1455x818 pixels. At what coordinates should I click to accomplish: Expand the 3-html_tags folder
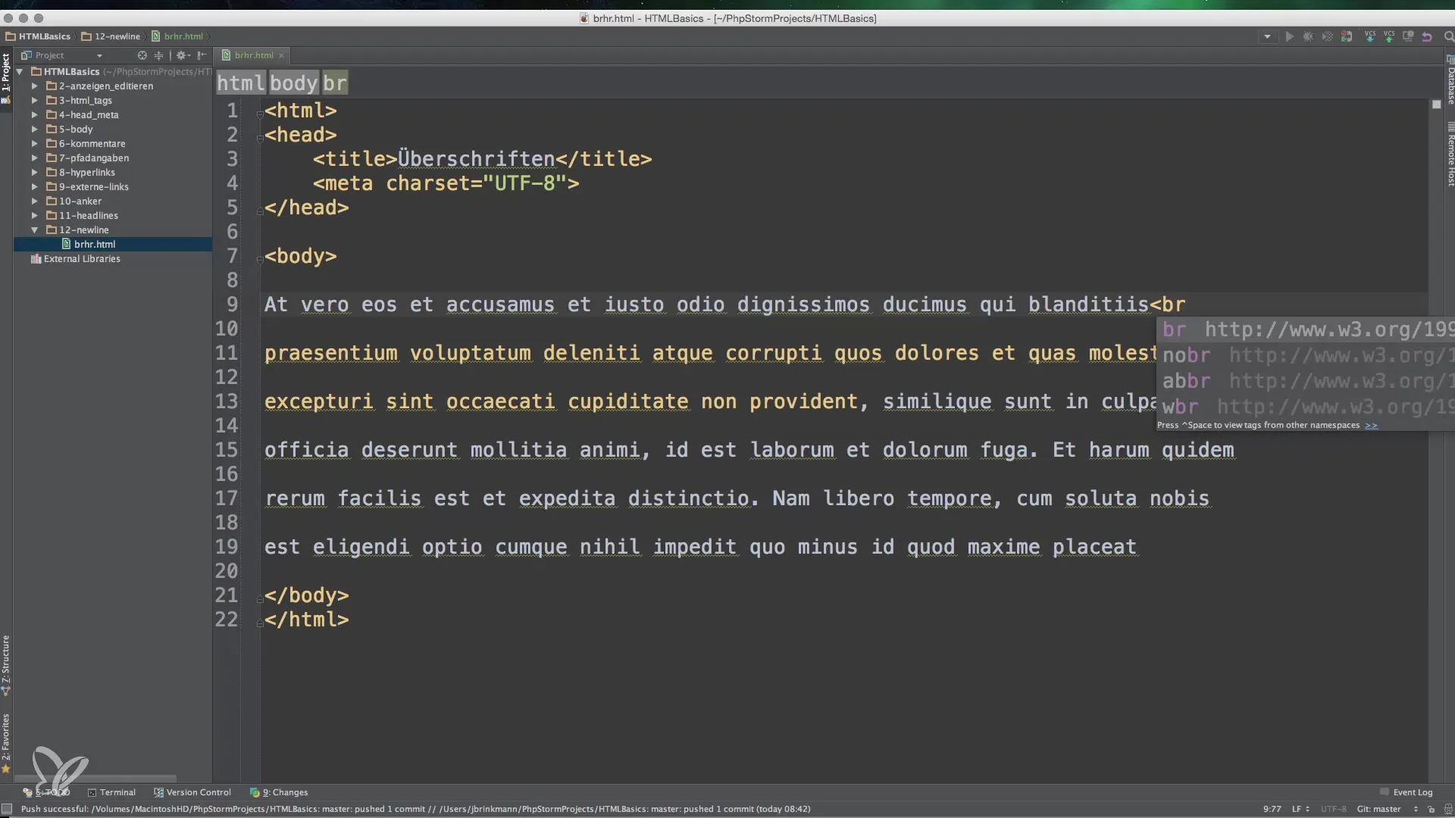point(34,101)
